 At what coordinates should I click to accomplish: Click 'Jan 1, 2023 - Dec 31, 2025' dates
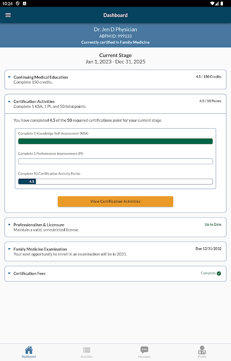(115, 62)
